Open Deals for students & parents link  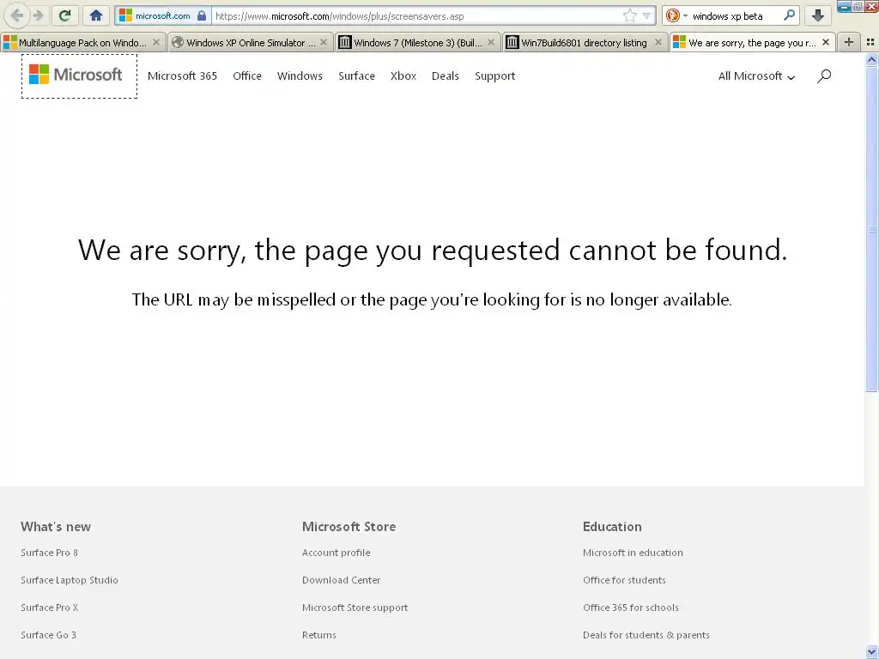click(646, 635)
